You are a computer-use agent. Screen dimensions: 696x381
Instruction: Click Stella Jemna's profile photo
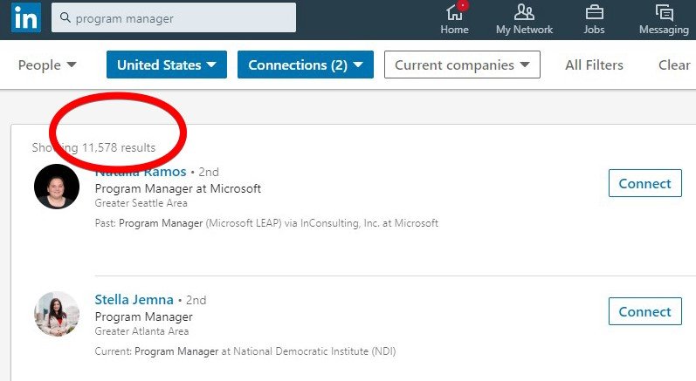pyautogui.click(x=57, y=314)
